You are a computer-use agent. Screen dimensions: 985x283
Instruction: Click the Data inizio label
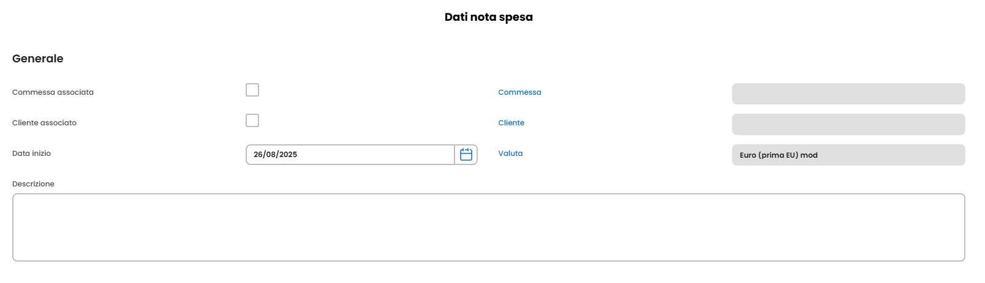(x=31, y=153)
